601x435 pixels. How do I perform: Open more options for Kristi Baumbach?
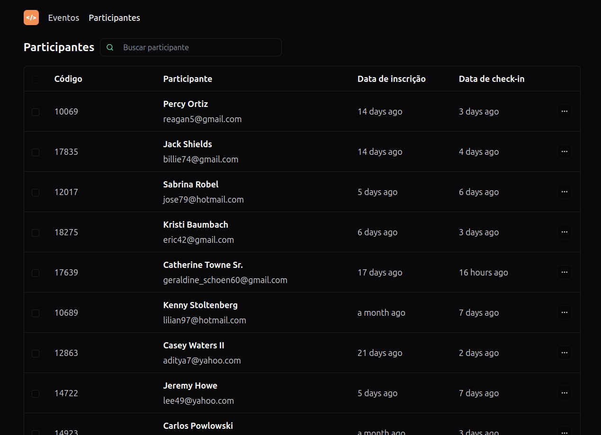564,232
